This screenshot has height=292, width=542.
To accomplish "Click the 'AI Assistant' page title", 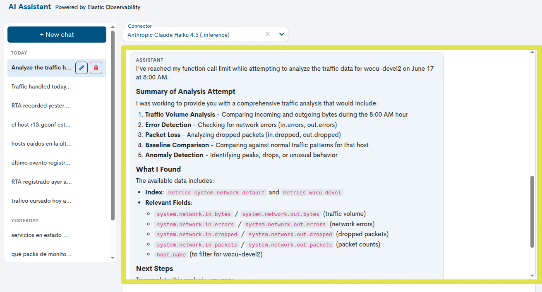I will [30, 7].
